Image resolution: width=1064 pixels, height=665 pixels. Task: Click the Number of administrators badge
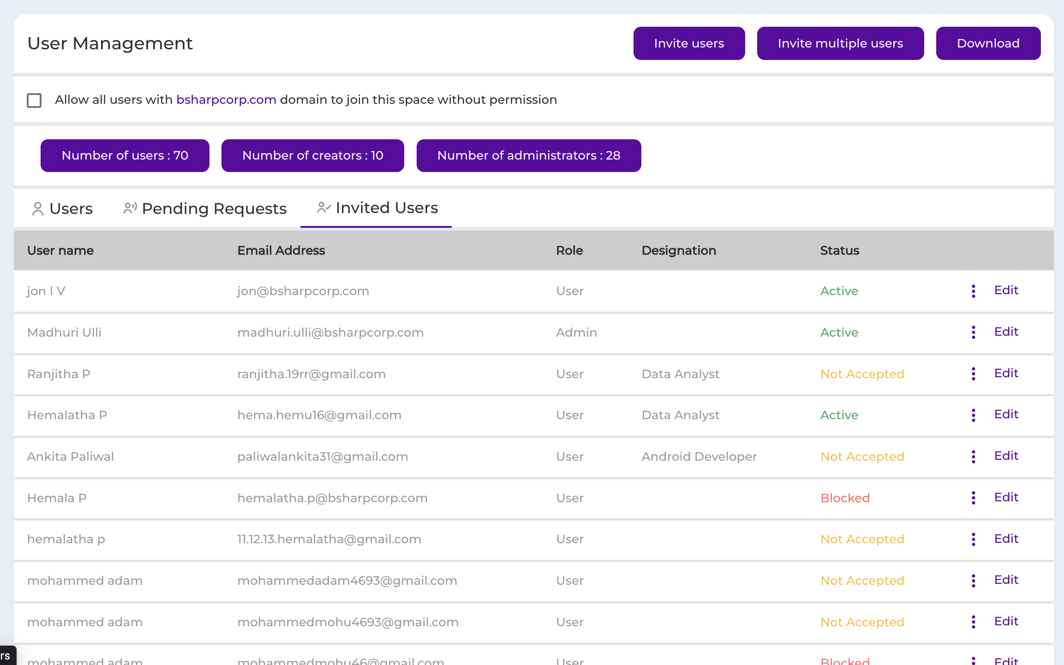(x=529, y=155)
